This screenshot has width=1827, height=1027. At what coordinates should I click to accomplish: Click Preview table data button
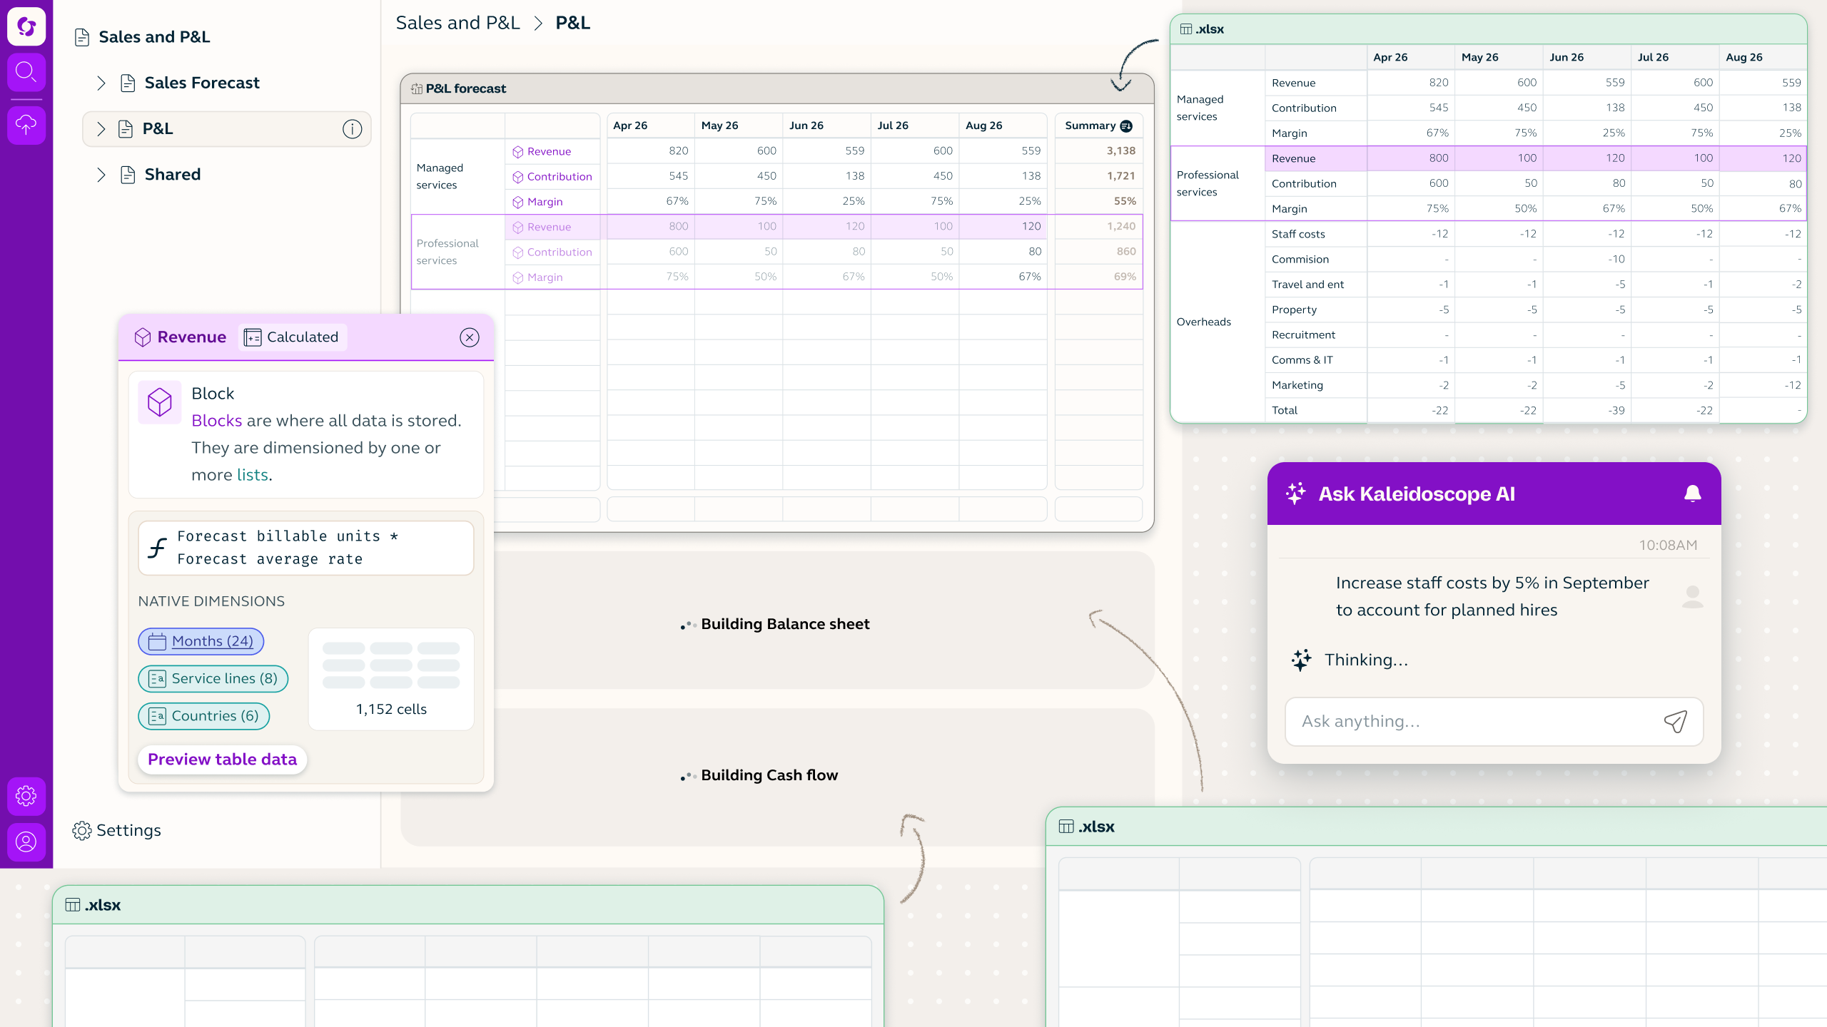222,760
